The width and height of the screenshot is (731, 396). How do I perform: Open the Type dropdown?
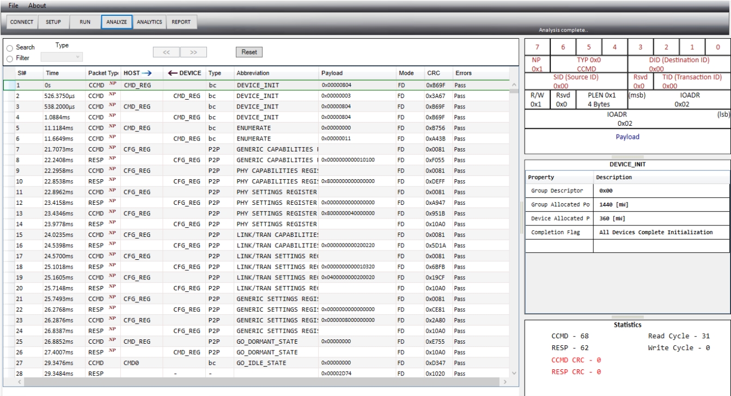[62, 57]
